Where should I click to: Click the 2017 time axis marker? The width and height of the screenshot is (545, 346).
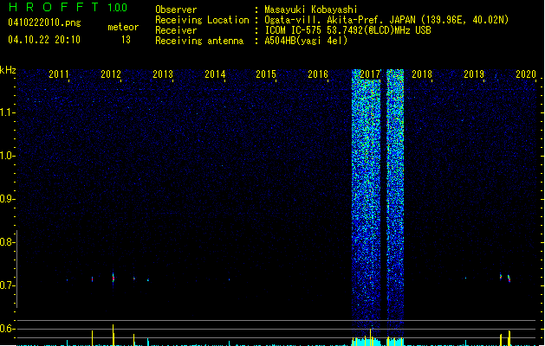pos(370,74)
